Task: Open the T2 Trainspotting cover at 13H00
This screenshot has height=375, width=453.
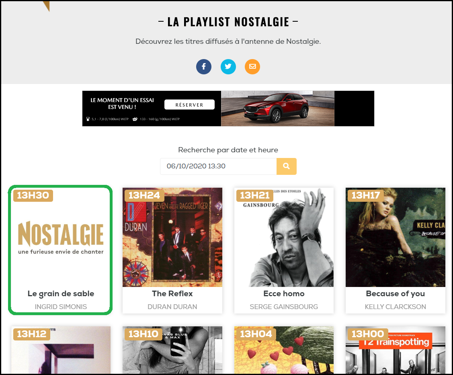Action: [396, 350]
